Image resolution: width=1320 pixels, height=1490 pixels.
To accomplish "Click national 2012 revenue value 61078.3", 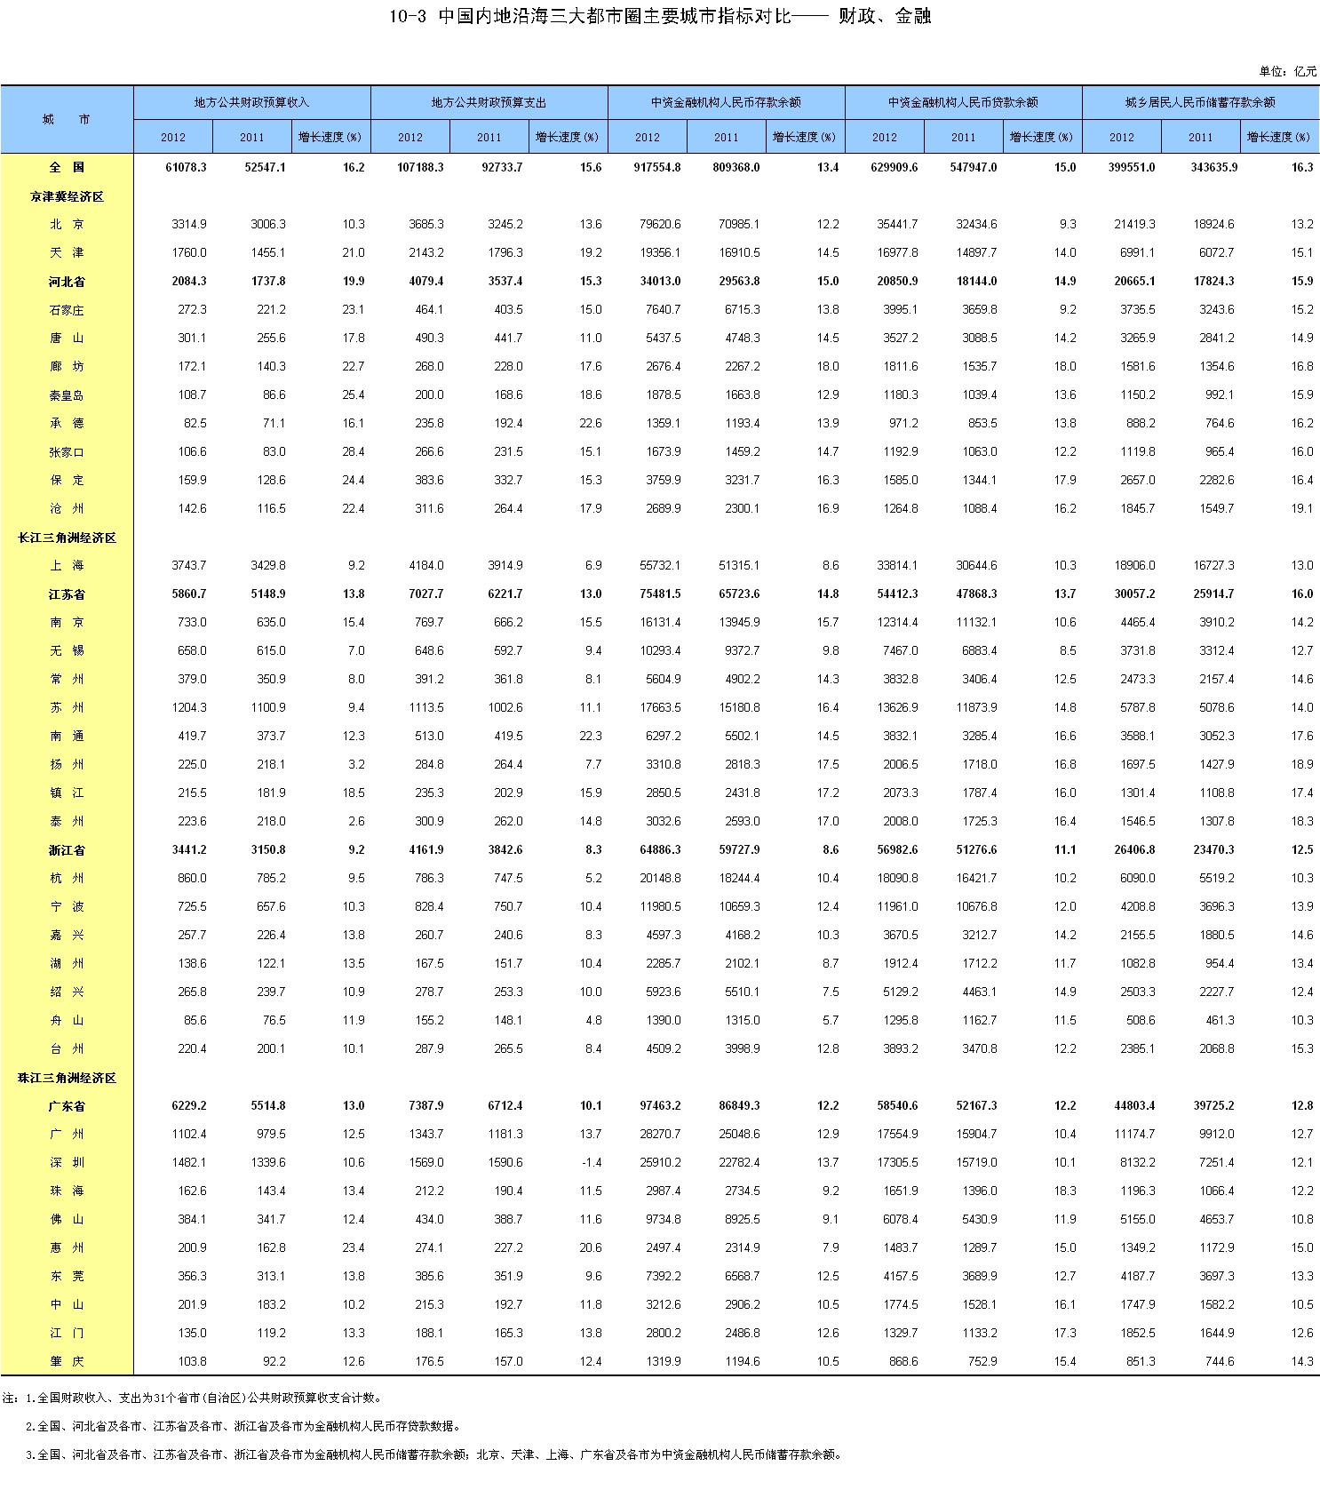I will click(x=186, y=167).
